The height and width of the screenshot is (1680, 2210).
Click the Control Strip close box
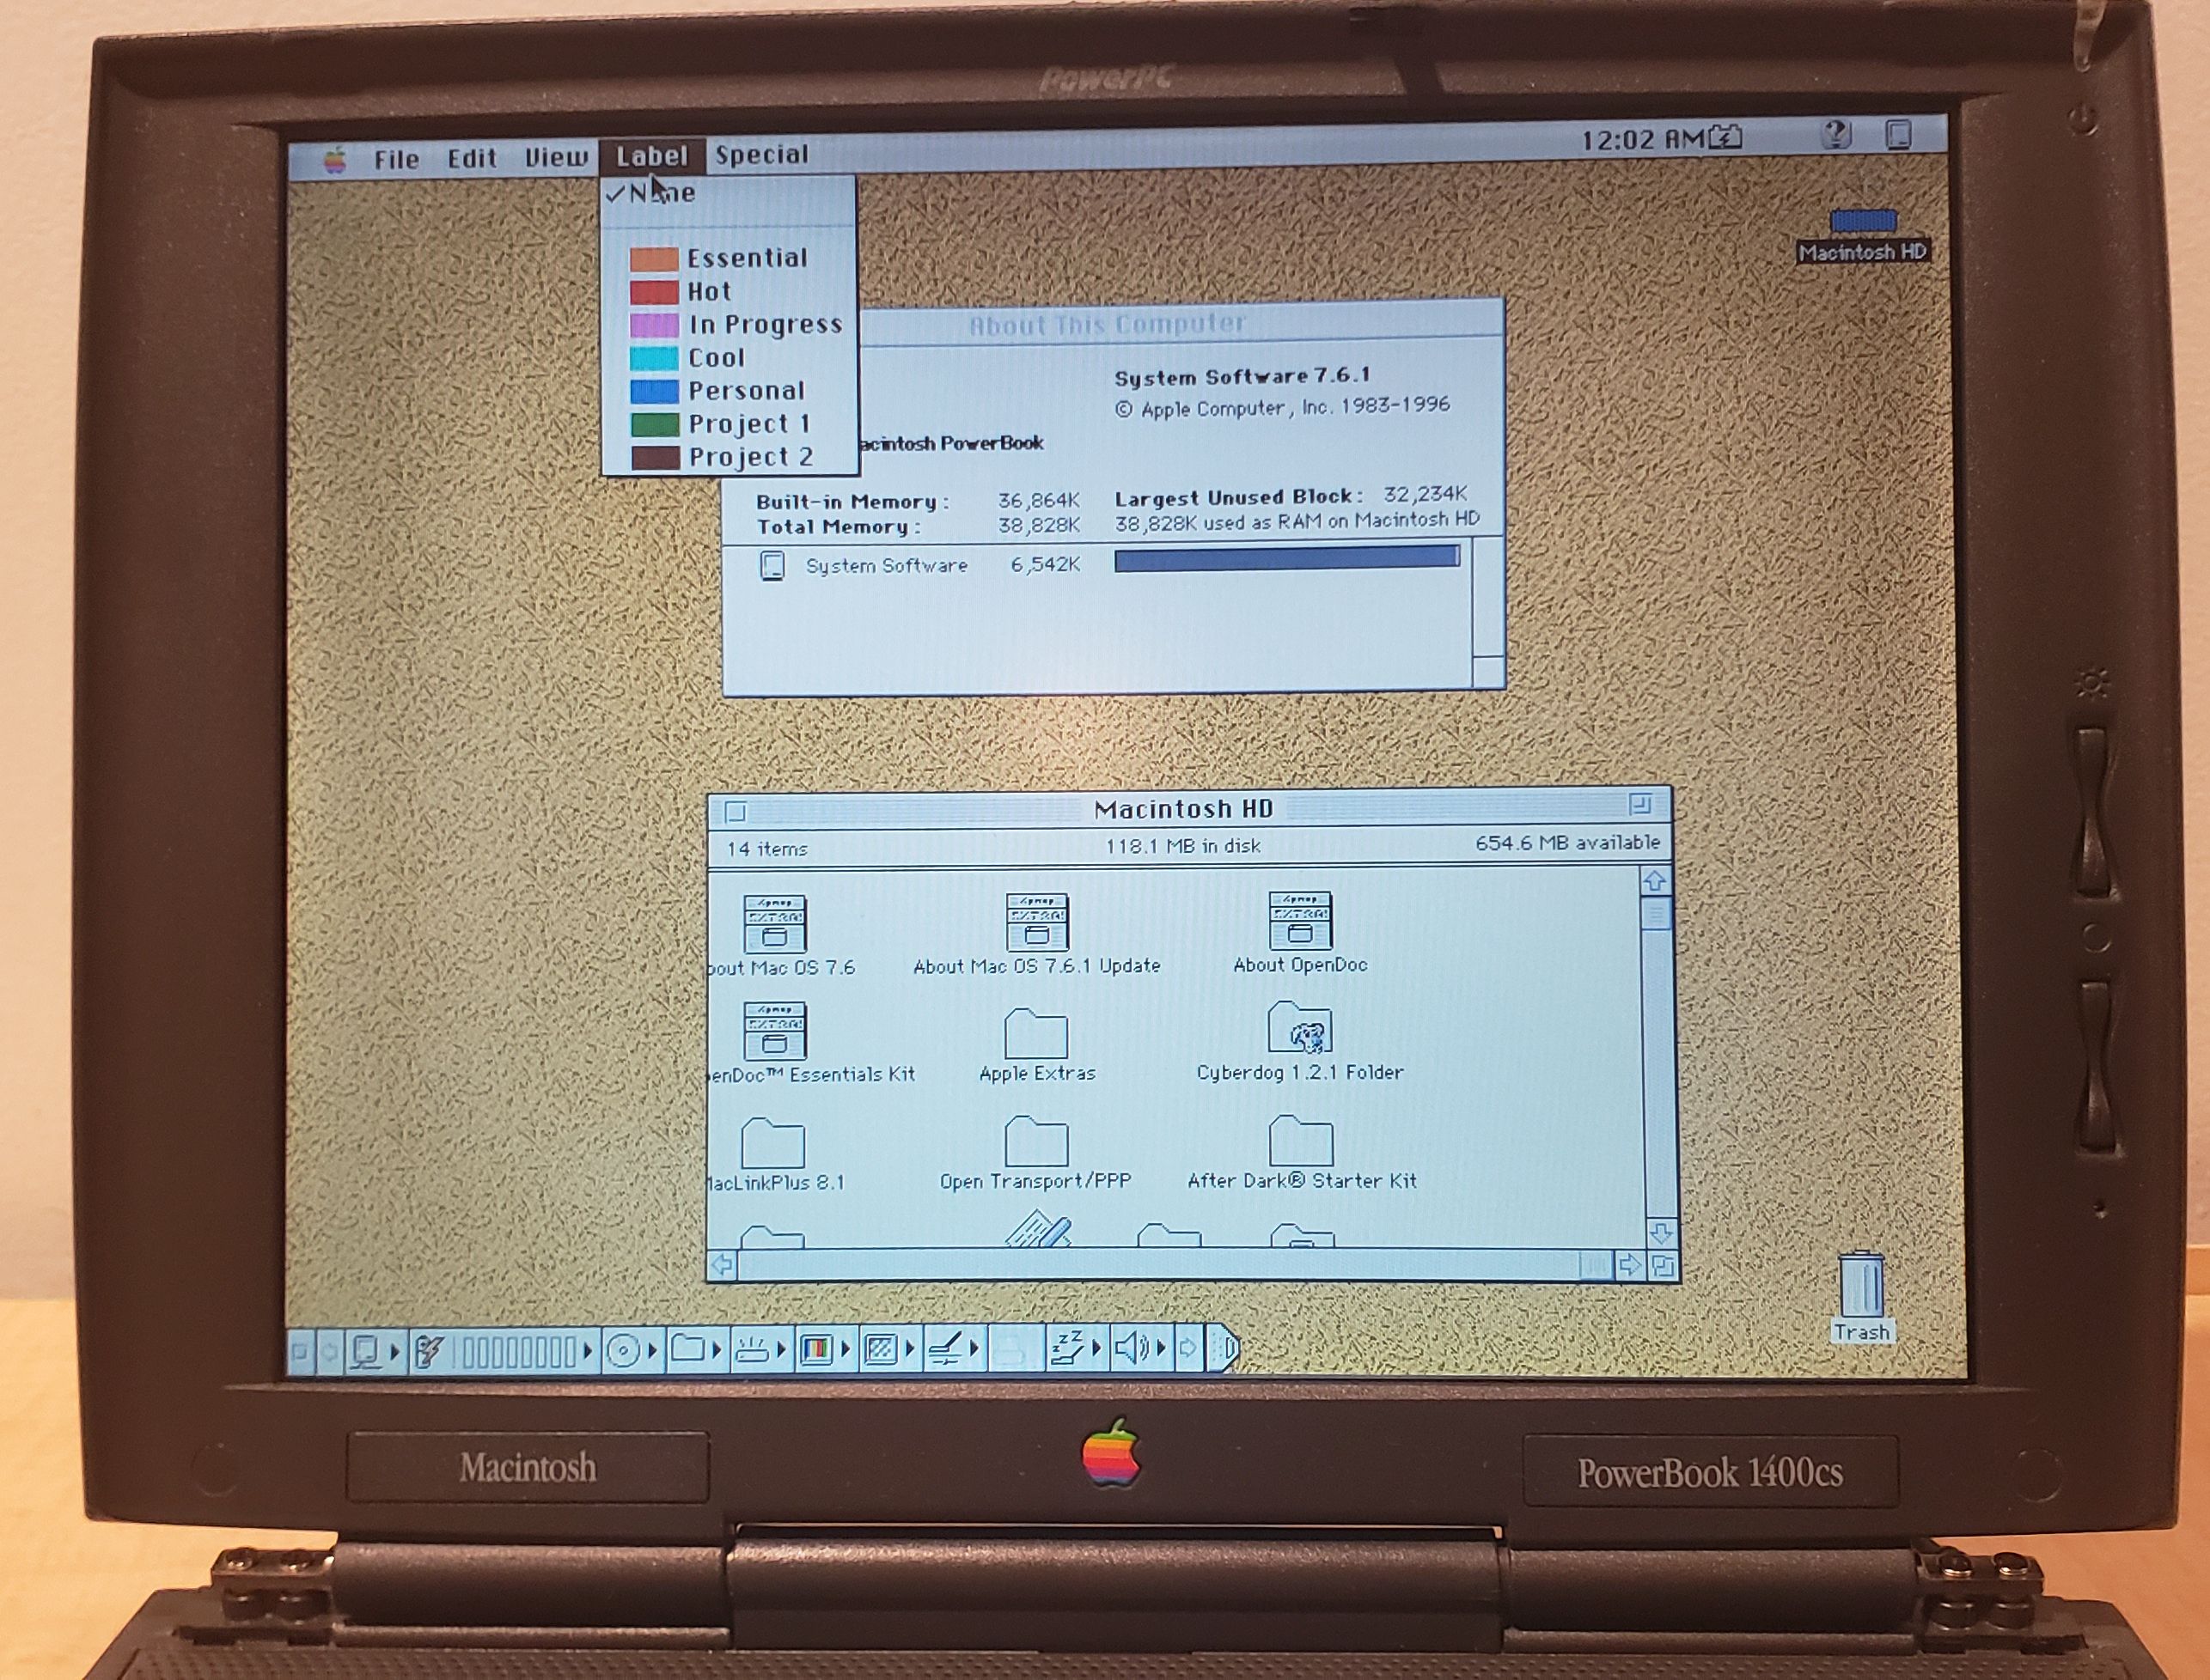(299, 1353)
